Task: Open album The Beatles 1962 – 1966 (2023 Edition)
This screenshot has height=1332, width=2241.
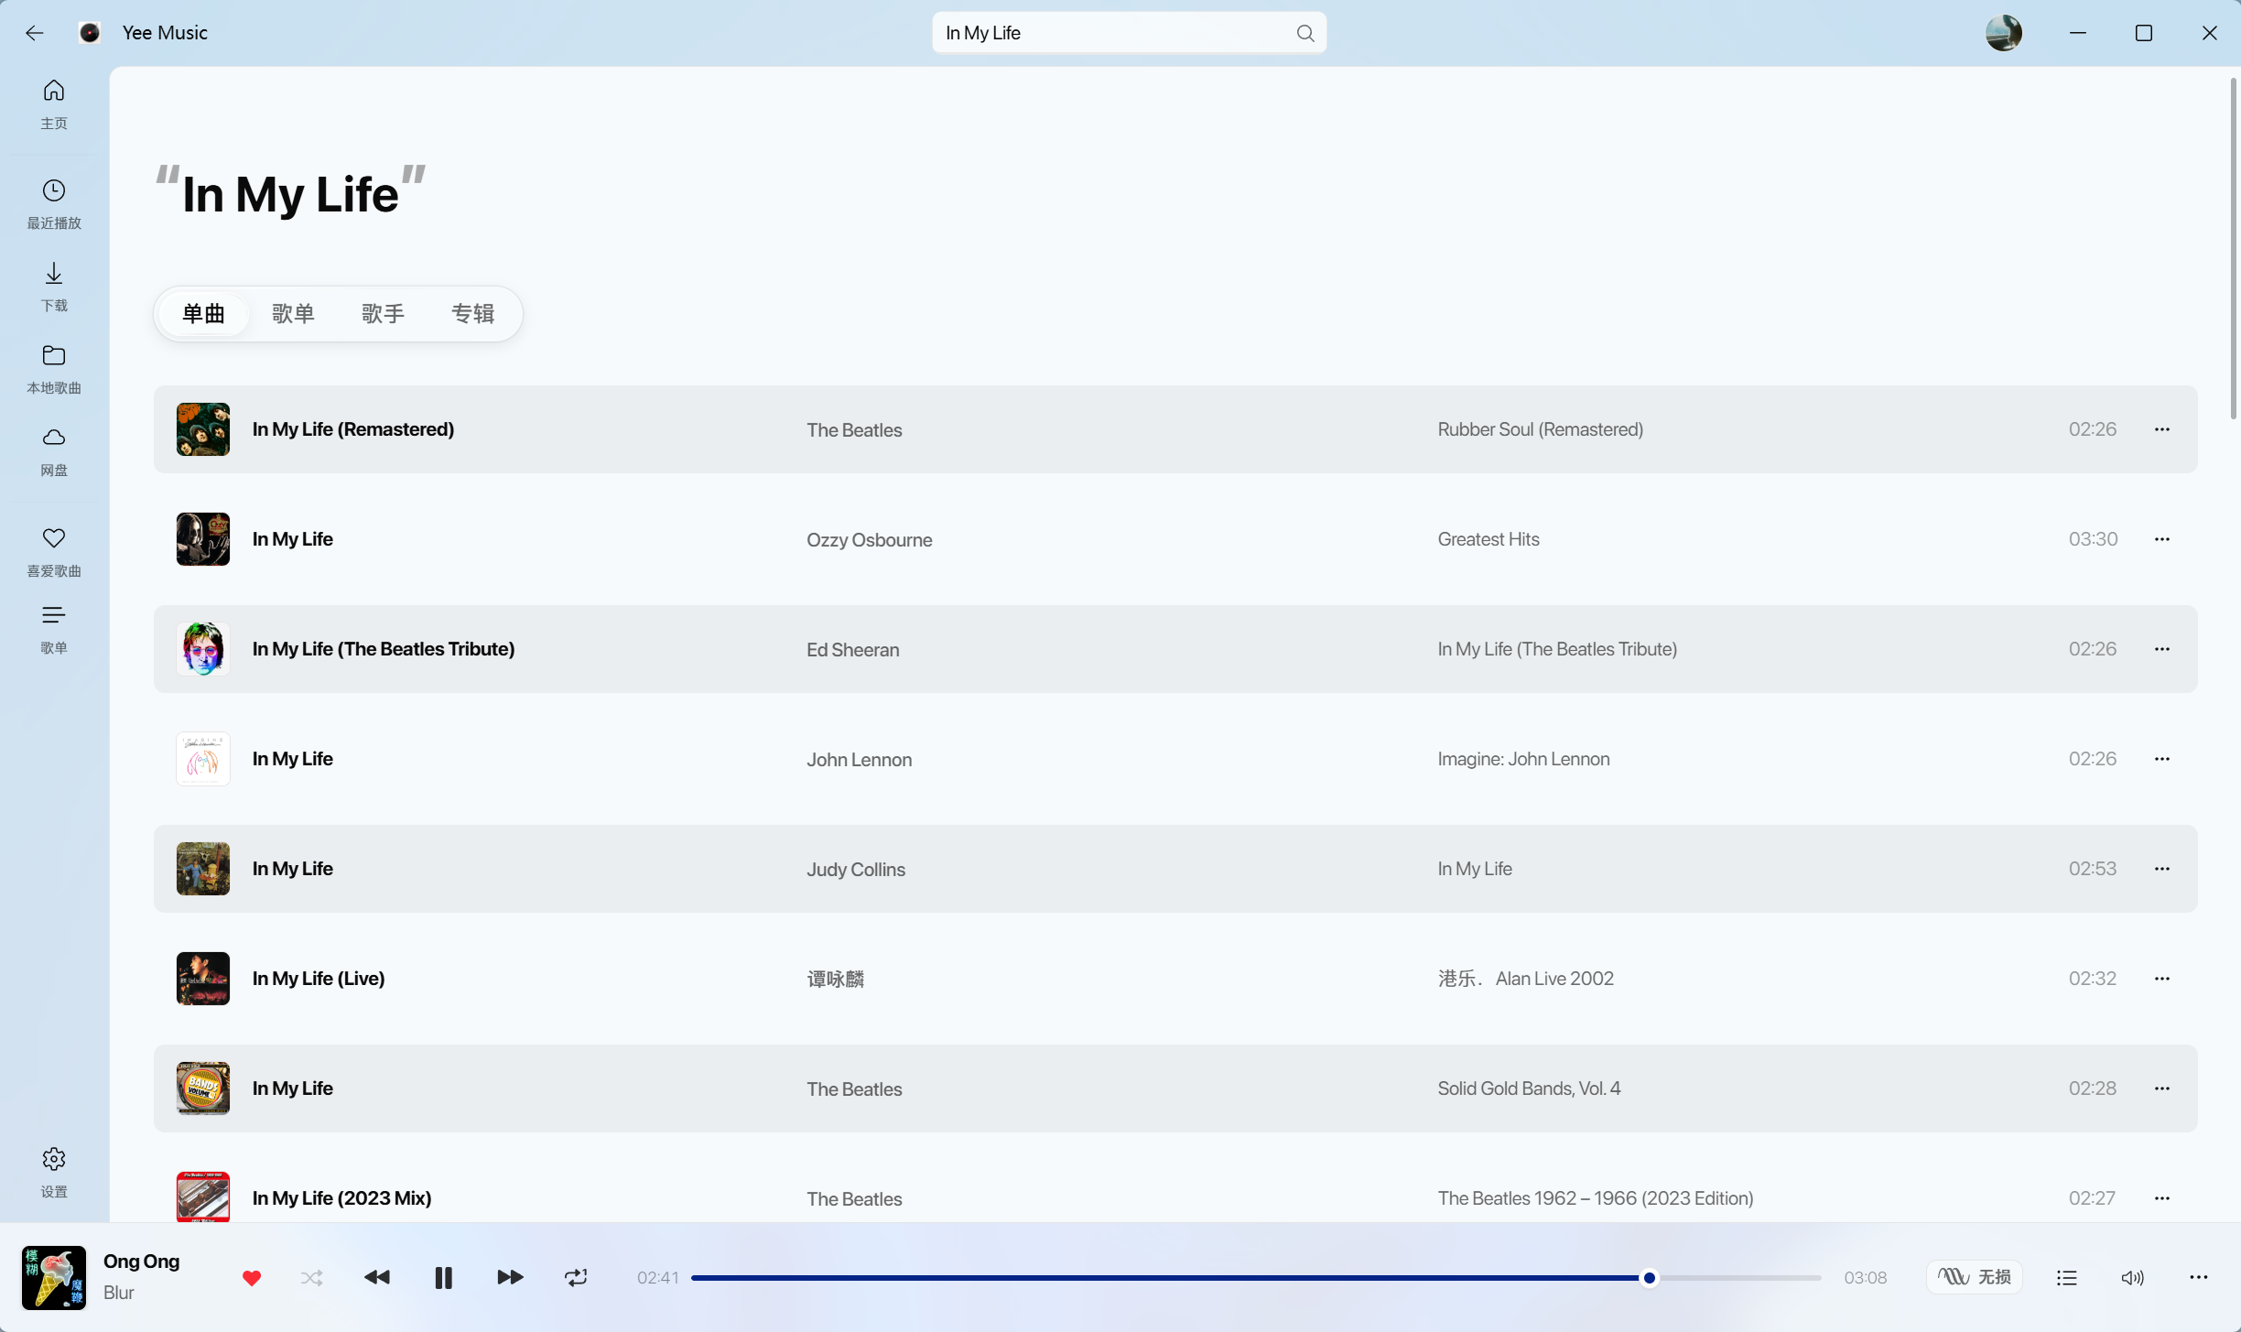Action: tap(1596, 1198)
